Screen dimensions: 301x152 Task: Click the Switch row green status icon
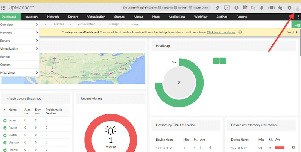(x=5, y=135)
